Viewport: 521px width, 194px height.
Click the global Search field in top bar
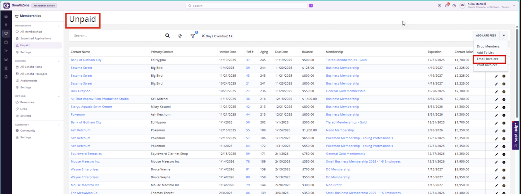point(247,6)
